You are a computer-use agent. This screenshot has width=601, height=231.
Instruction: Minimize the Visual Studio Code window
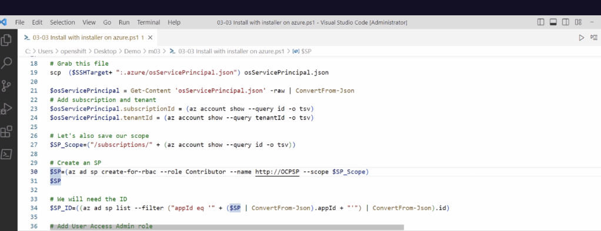(592, 22)
